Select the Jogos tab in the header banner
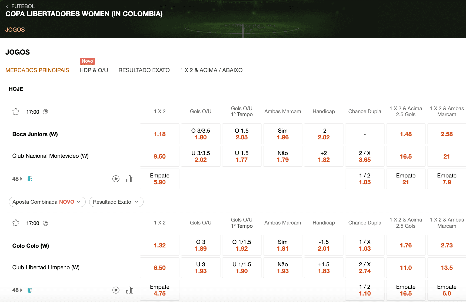 (15, 30)
